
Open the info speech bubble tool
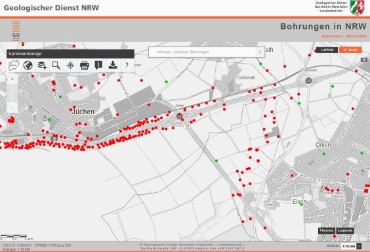click(98, 65)
